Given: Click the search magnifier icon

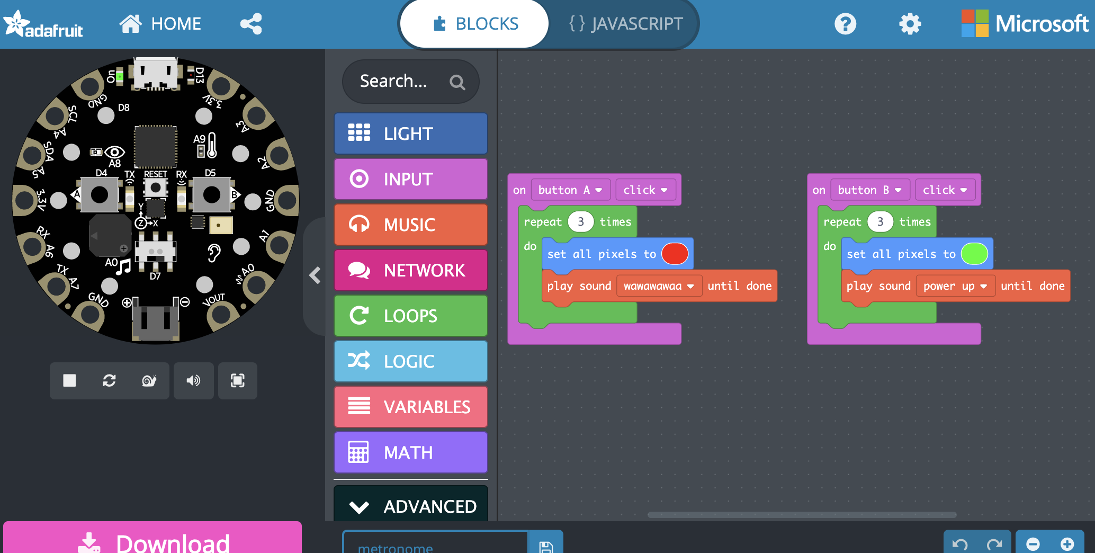Looking at the screenshot, I should [x=457, y=82].
